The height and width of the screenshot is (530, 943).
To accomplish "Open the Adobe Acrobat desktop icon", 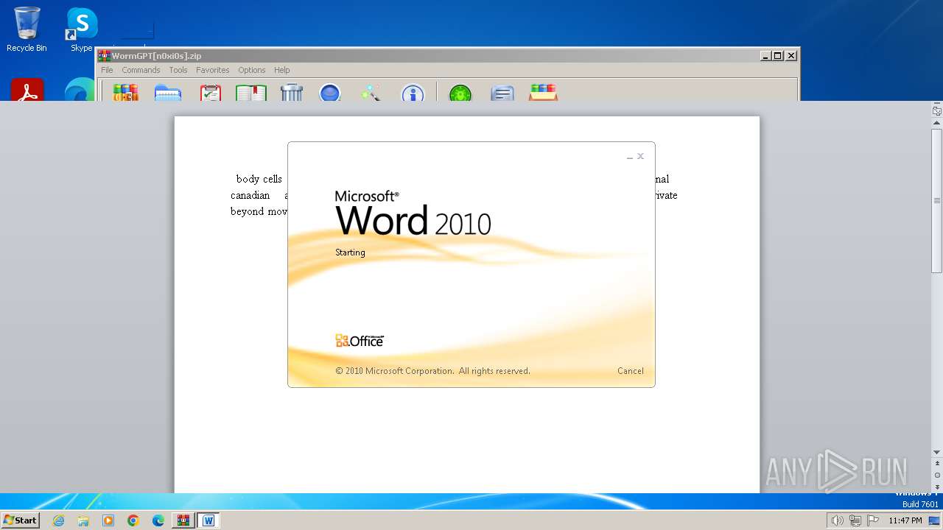I will pos(27,90).
